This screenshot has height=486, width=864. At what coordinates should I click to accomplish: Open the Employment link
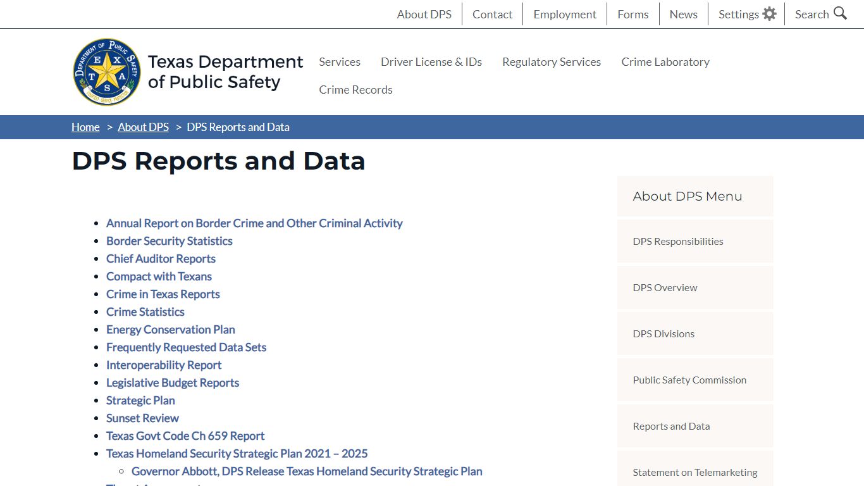[565, 14]
